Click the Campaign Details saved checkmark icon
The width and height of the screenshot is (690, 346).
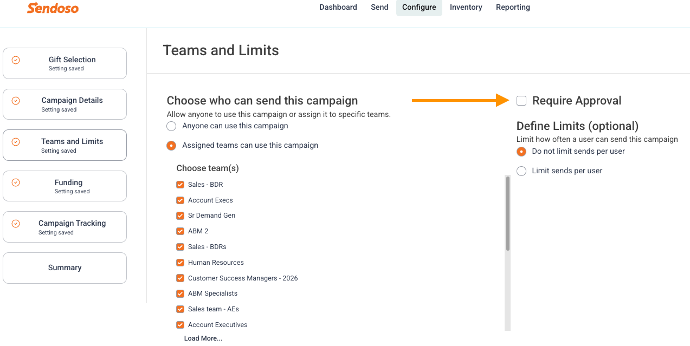tap(16, 101)
